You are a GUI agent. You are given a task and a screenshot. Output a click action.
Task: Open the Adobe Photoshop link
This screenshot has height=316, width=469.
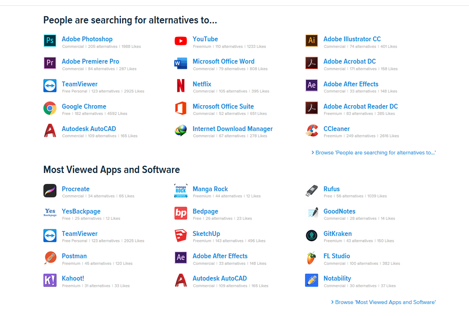[x=87, y=39]
